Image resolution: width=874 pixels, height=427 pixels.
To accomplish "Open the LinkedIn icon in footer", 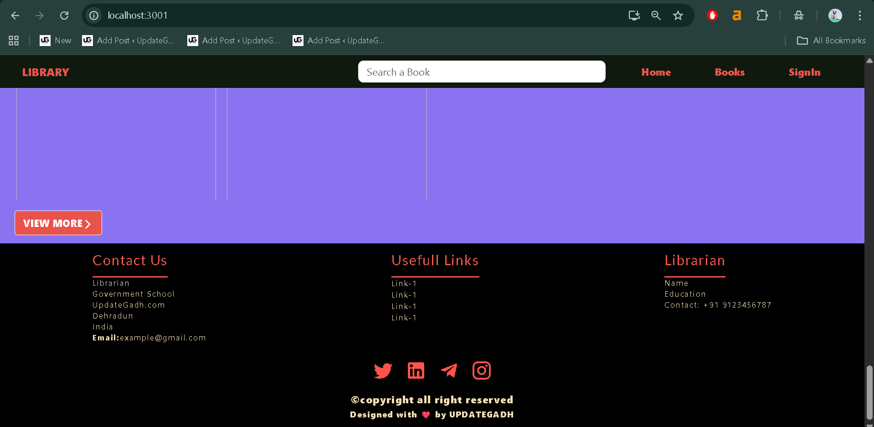I will 416,370.
